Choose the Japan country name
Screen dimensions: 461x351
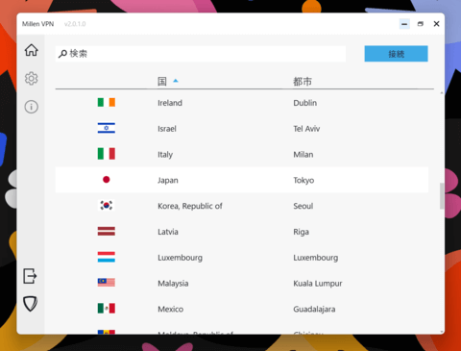click(x=168, y=180)
